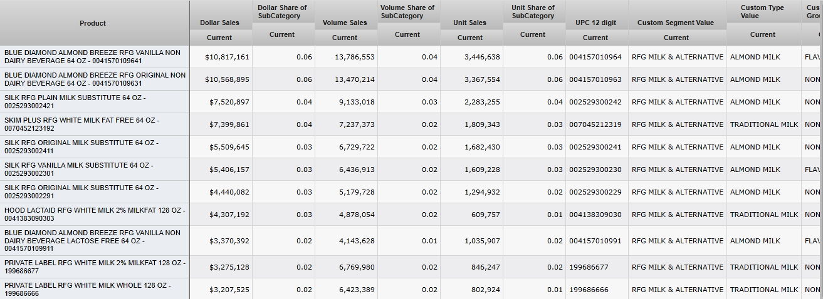Viewport: 823px width, 299px height.
Task: Sort by the Dollar Sales column header
Action: coord(219,23)
